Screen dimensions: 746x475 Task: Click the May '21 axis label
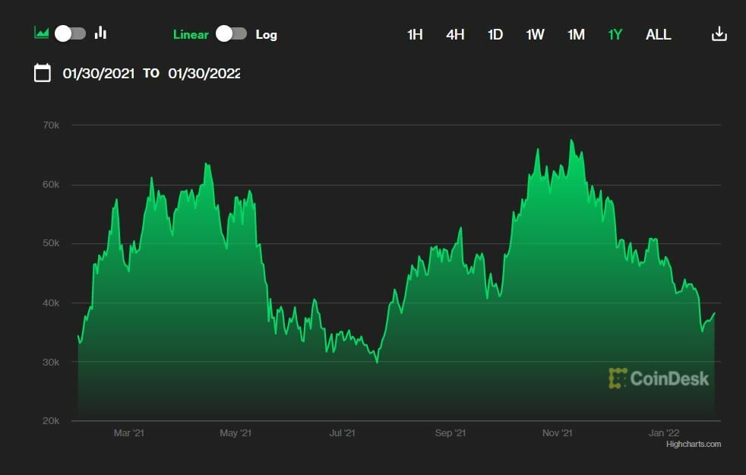click(235, 433)
